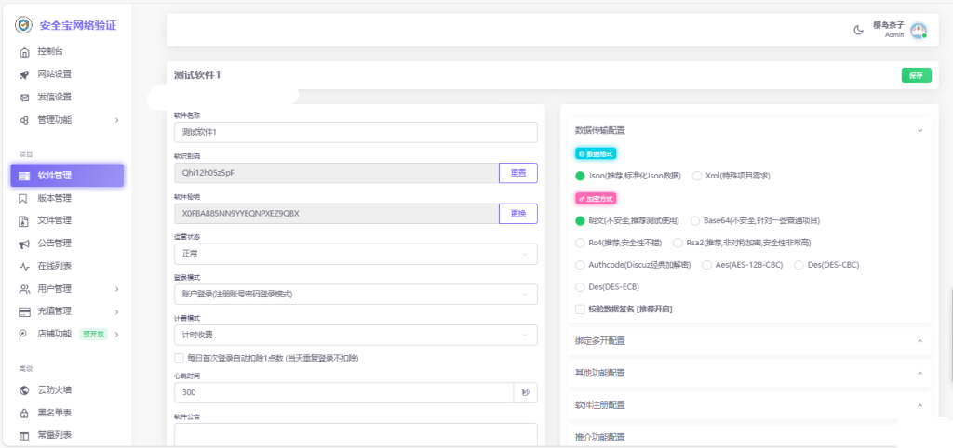
Task: Select Json data format radio button
Action: (580, 176)
